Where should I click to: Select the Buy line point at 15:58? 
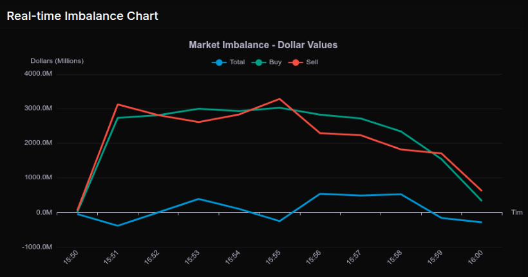(401, 132)
